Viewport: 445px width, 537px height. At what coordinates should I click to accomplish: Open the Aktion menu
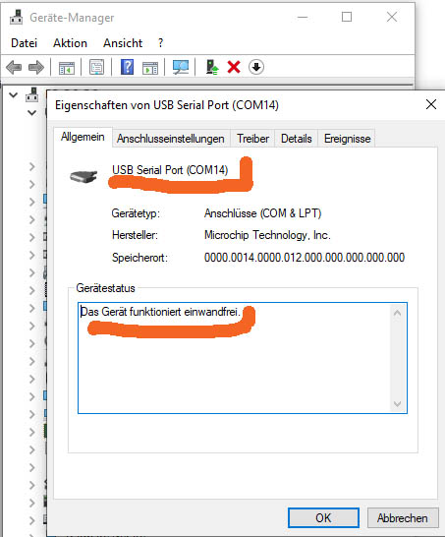(x=70, y=43)
